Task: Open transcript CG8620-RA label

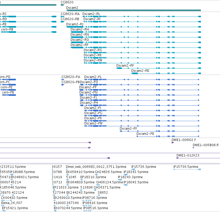Action: (70, 14)
